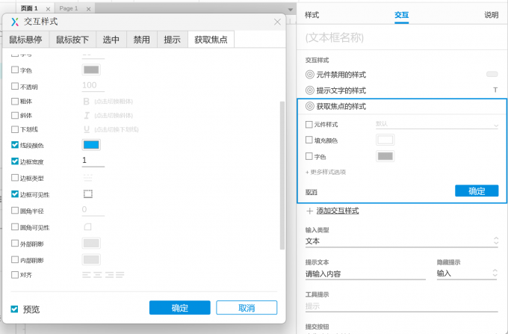Open tab list dropdown arrow above canvas

point(291,10)
